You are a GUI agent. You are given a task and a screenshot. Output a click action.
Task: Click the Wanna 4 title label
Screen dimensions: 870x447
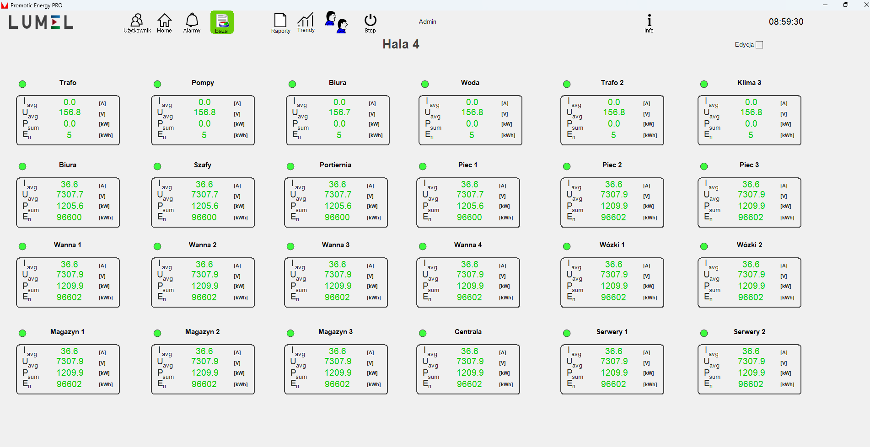click(467, 245)
